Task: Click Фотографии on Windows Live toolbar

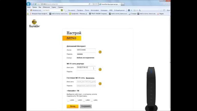Action: [95, 10]
